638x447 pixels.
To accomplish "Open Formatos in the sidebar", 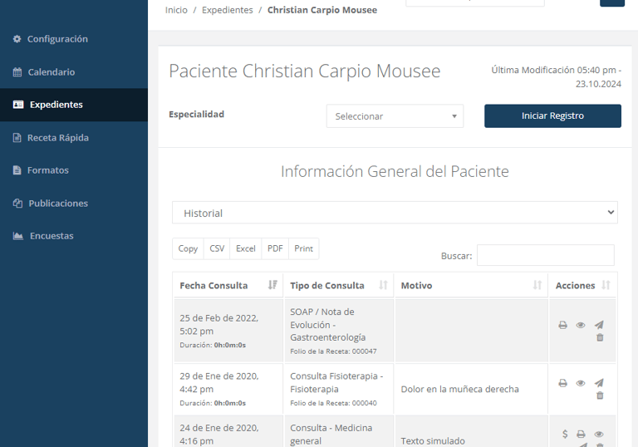I will point(74,170).
